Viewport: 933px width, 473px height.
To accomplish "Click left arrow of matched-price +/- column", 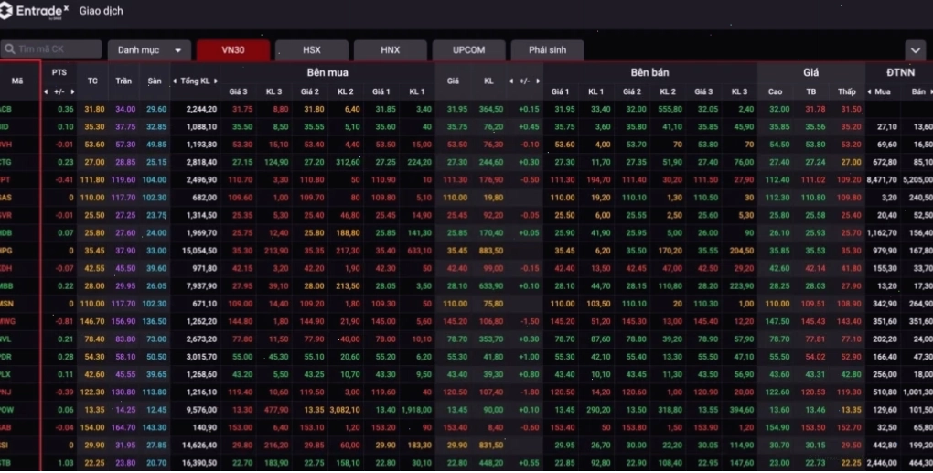I will 511,81.
